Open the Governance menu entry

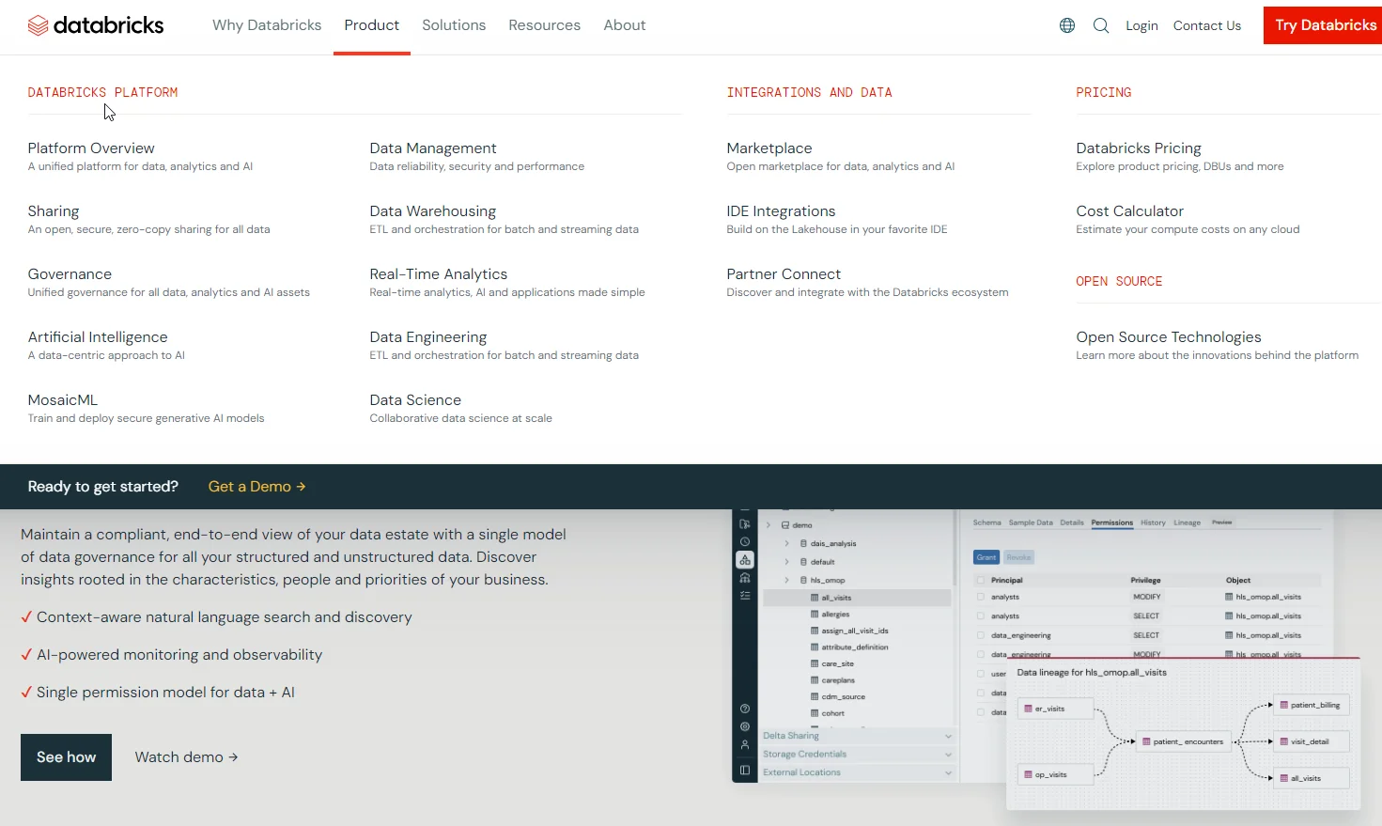point(70,274)
